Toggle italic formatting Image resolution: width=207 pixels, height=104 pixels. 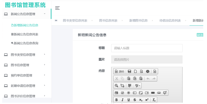tap(122, 100)
